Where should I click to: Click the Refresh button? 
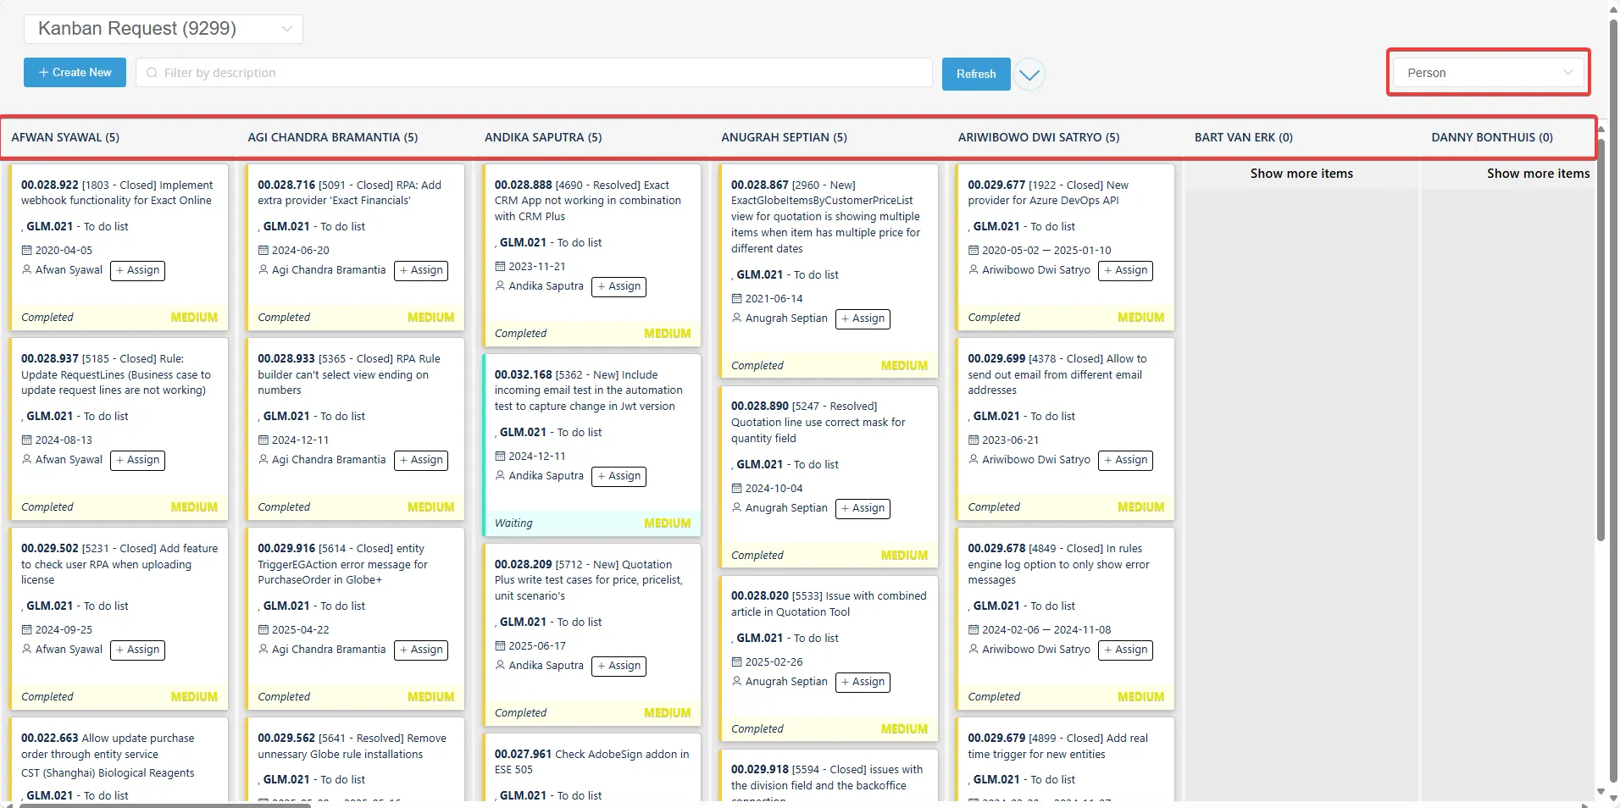pos(974,73)
